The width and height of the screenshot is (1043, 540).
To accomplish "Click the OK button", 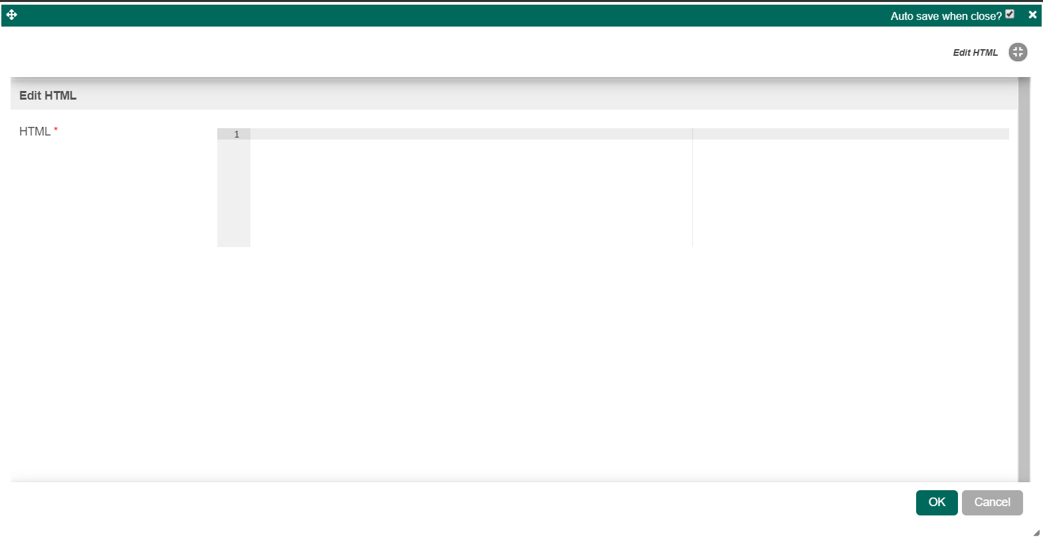I will 937,503.
